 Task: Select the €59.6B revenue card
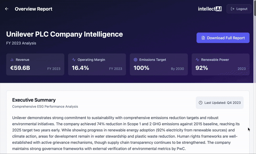(x=35, y=64)
